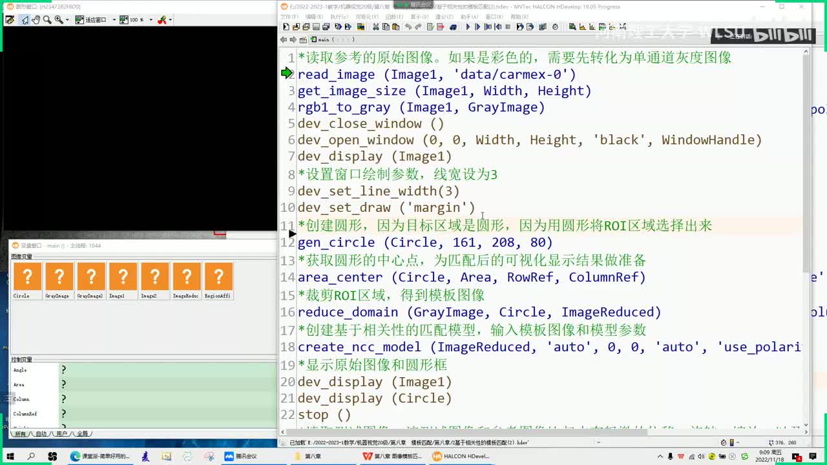
Task: Open the 函数 menu
Action: click(393, 17)
